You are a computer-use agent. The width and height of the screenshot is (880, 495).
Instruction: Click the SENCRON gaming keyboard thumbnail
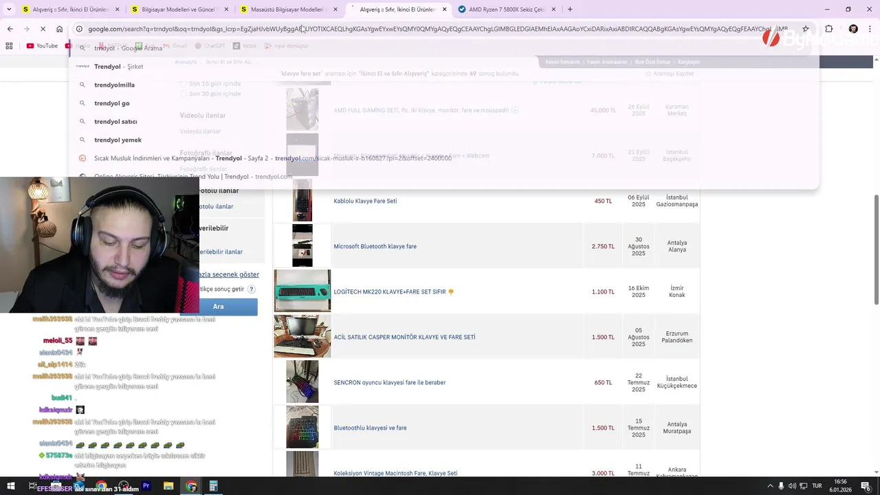coord(302,382)
